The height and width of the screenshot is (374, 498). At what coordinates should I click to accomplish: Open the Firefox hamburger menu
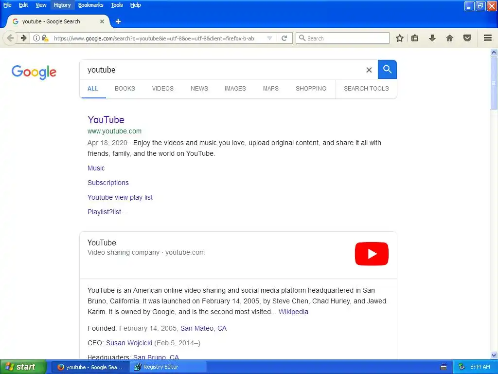tap(488, 38)
